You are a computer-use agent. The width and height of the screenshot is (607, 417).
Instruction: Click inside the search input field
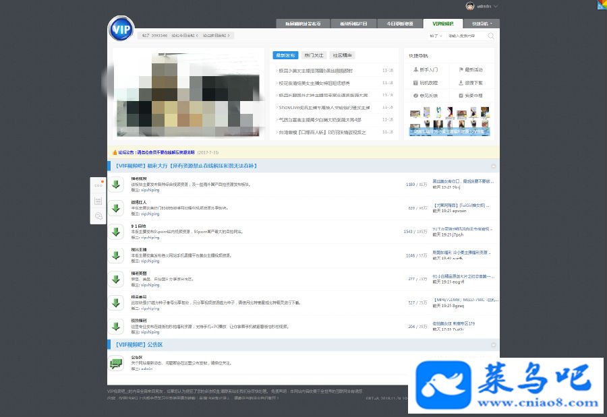click(465, 36)
